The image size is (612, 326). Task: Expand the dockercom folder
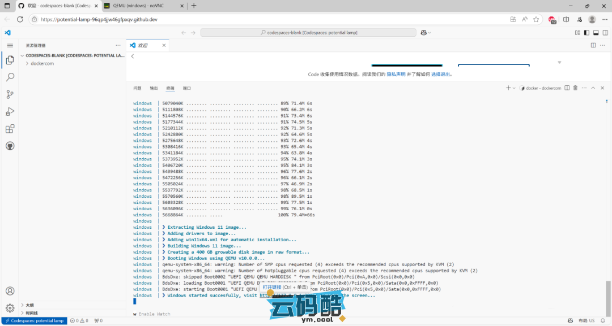(27, 64)
